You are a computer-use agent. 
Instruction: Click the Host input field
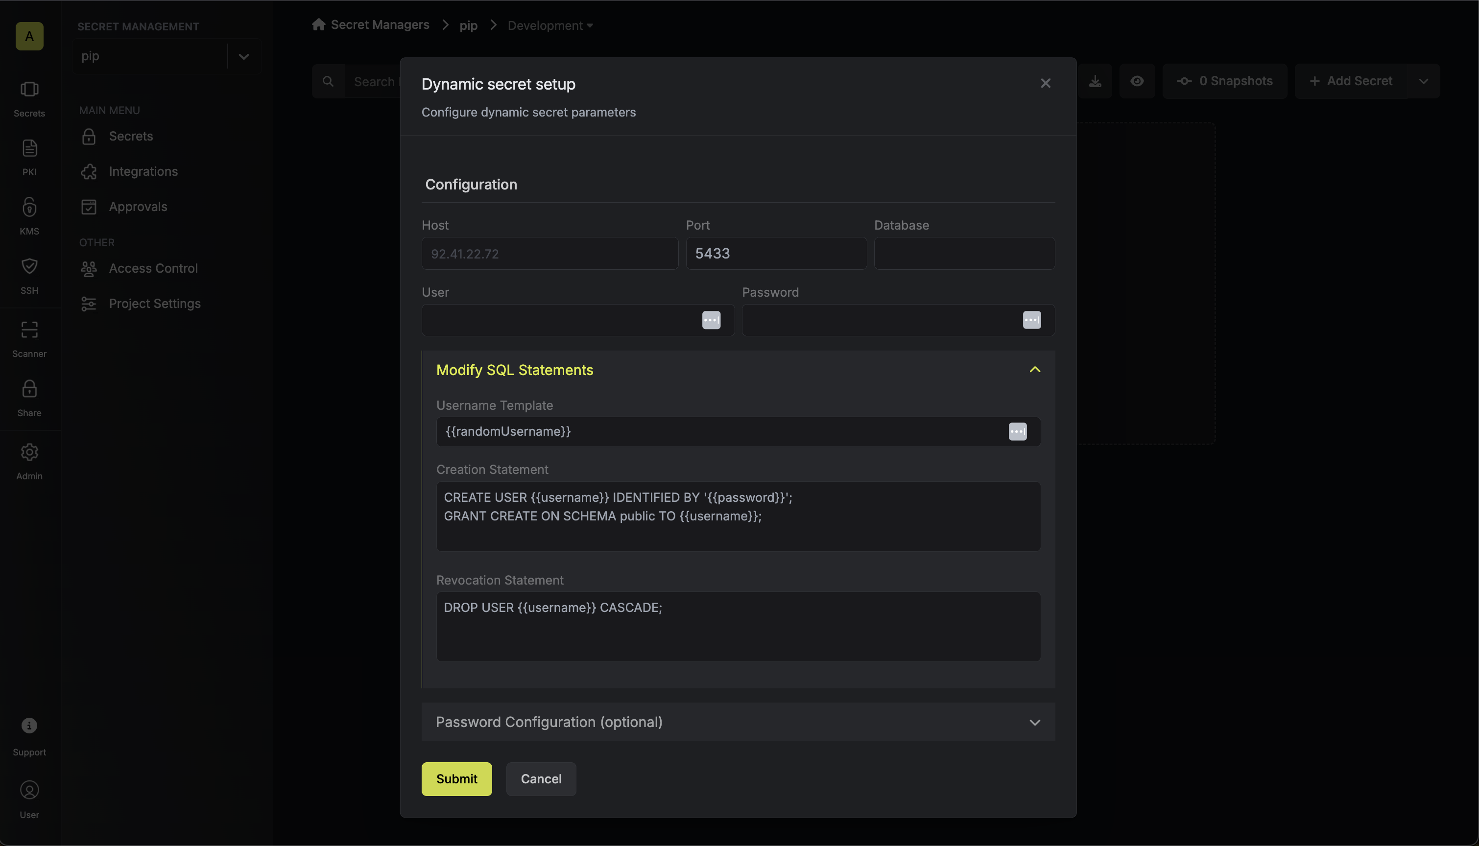point(550,253)
